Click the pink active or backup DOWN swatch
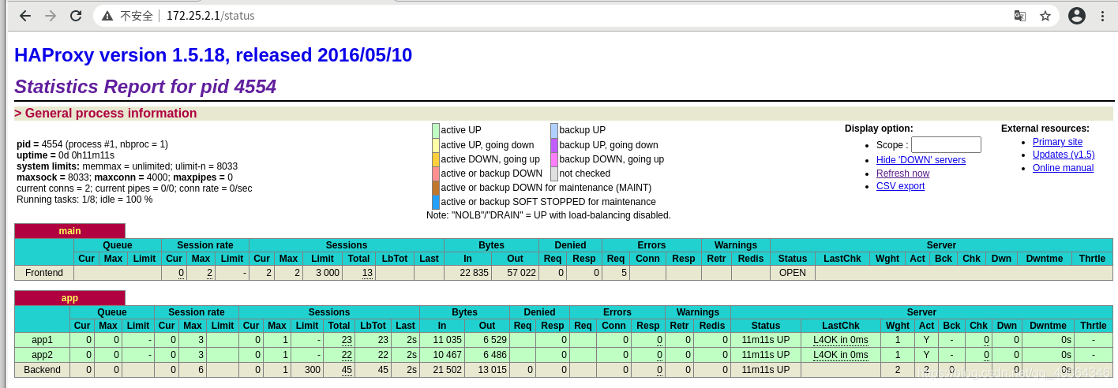The image size is (1118, 388). [x=436, y=173]
